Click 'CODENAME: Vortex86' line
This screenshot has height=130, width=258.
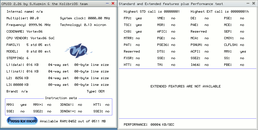coord(24,32)
